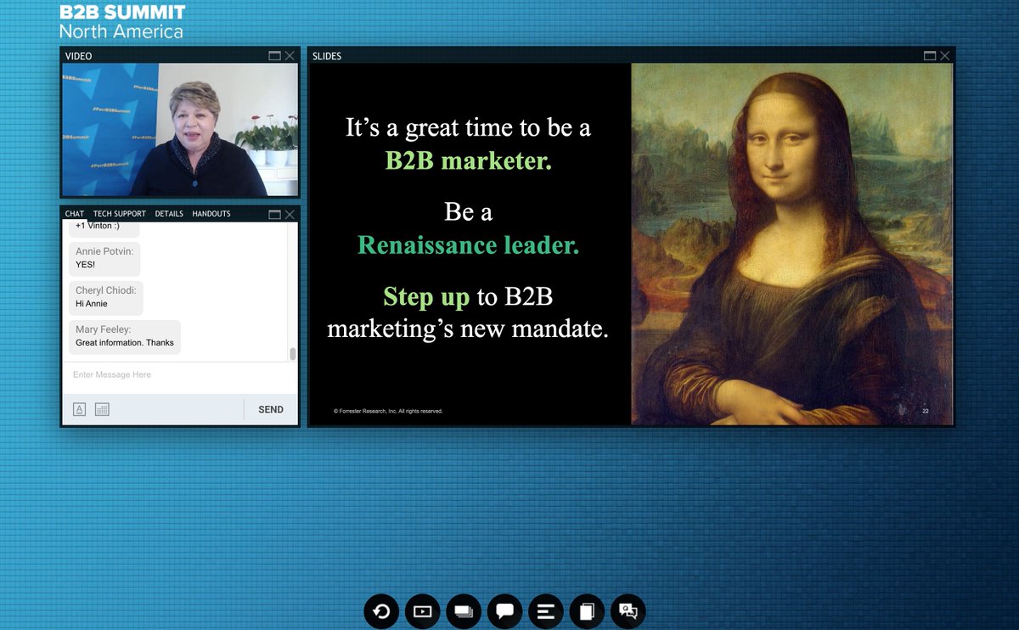The height and width of the screenshot is (630, 1019).
Task: Open the text lines details dock icon
Action: [546, 611]
